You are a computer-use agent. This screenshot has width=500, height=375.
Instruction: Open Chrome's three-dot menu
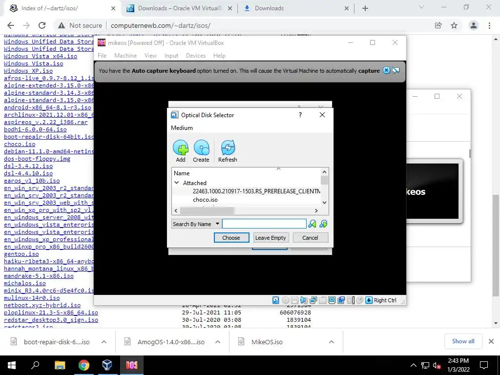[x=489, y=25]
